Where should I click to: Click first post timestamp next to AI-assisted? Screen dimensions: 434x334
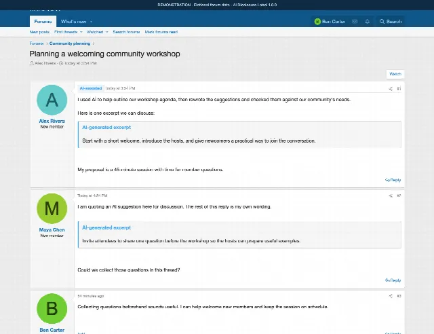tap(121, 88)
